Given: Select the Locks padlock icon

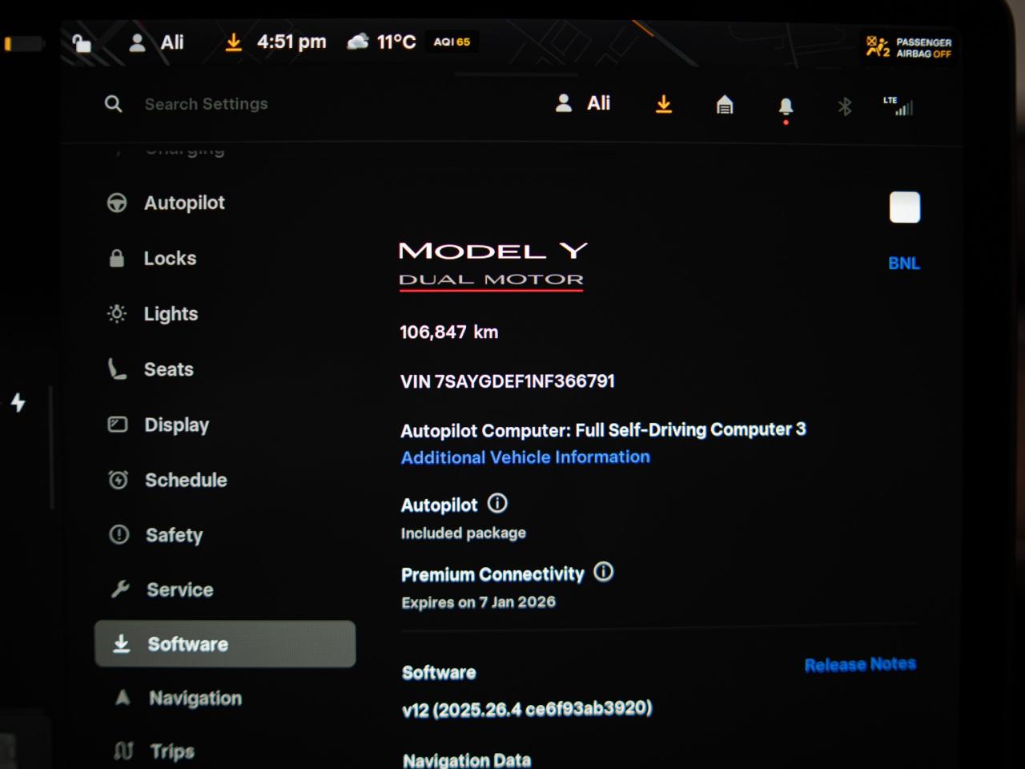Looking at the screenshot, I should pyautogui.click(x=117, y=258).
